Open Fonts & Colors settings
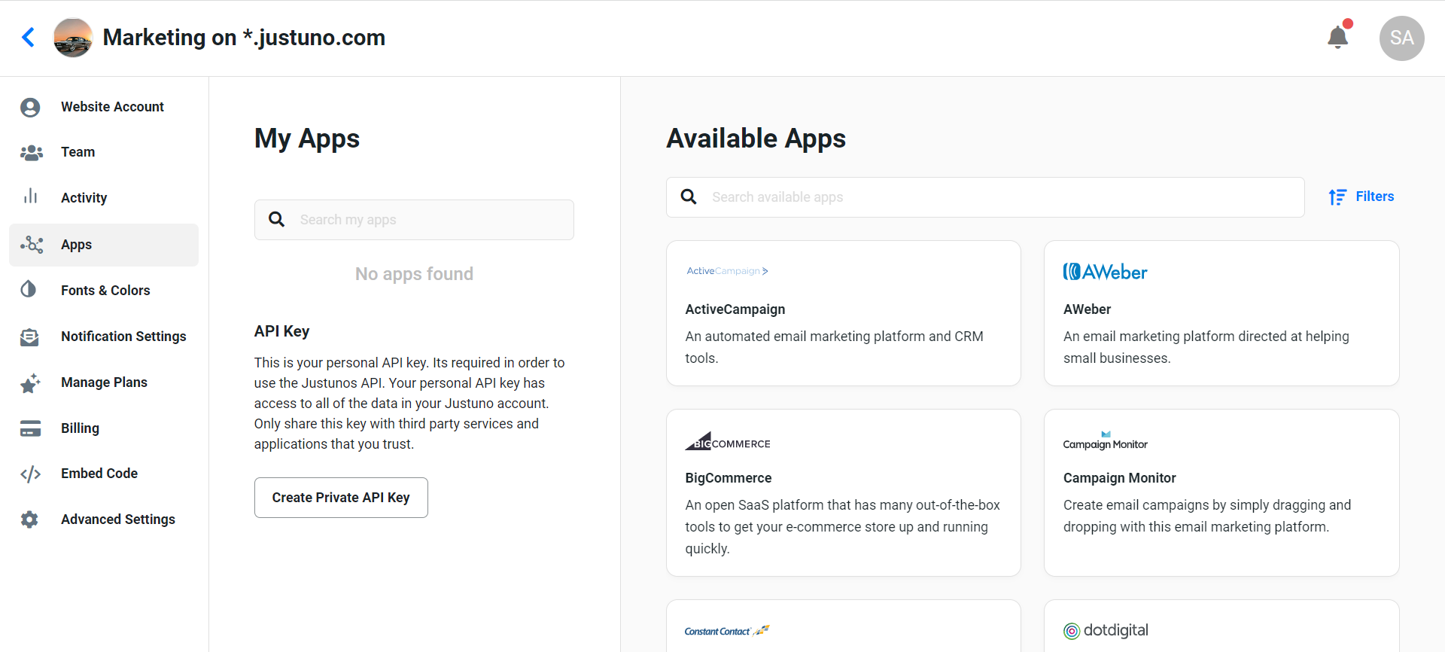Viewport: 1445px width, 652px height. [x=104, y=291]
